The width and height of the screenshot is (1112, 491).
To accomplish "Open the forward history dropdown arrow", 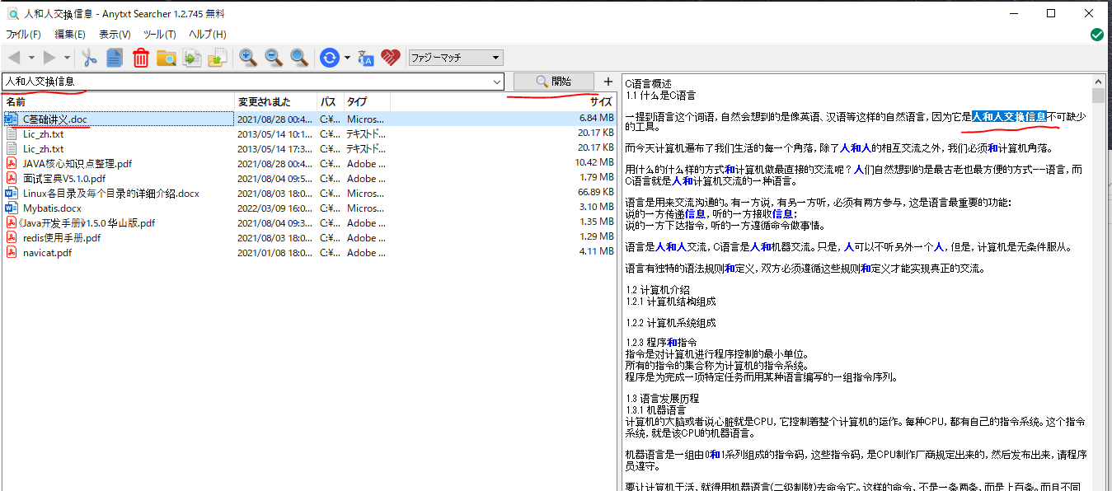I will [x=66, y=58].
